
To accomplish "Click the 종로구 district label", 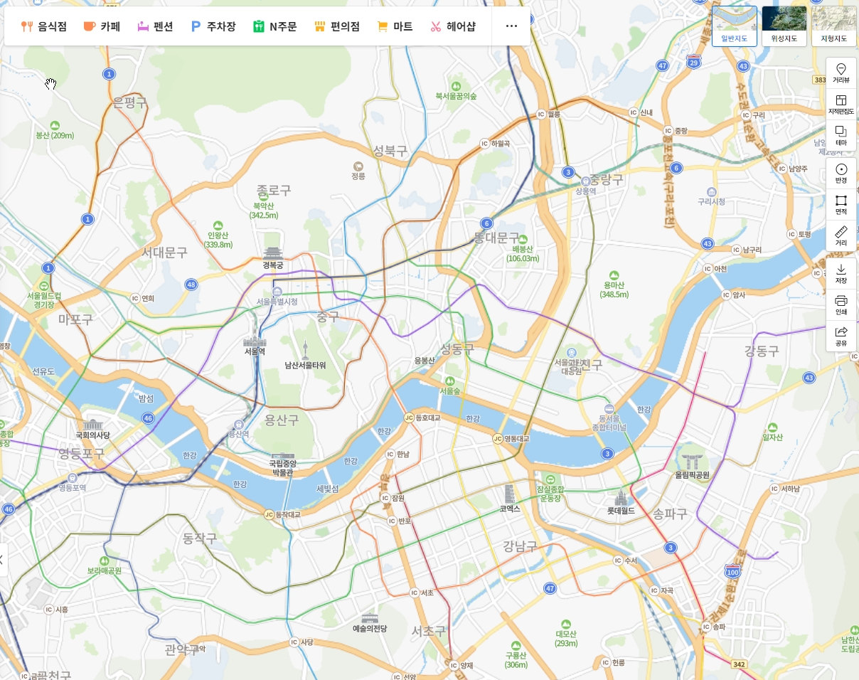I will [274, 190].
